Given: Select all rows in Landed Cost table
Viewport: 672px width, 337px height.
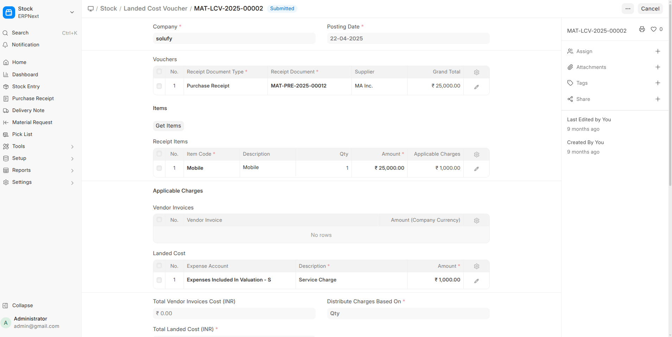Looking at the screenshot, I should click(159, 266).
